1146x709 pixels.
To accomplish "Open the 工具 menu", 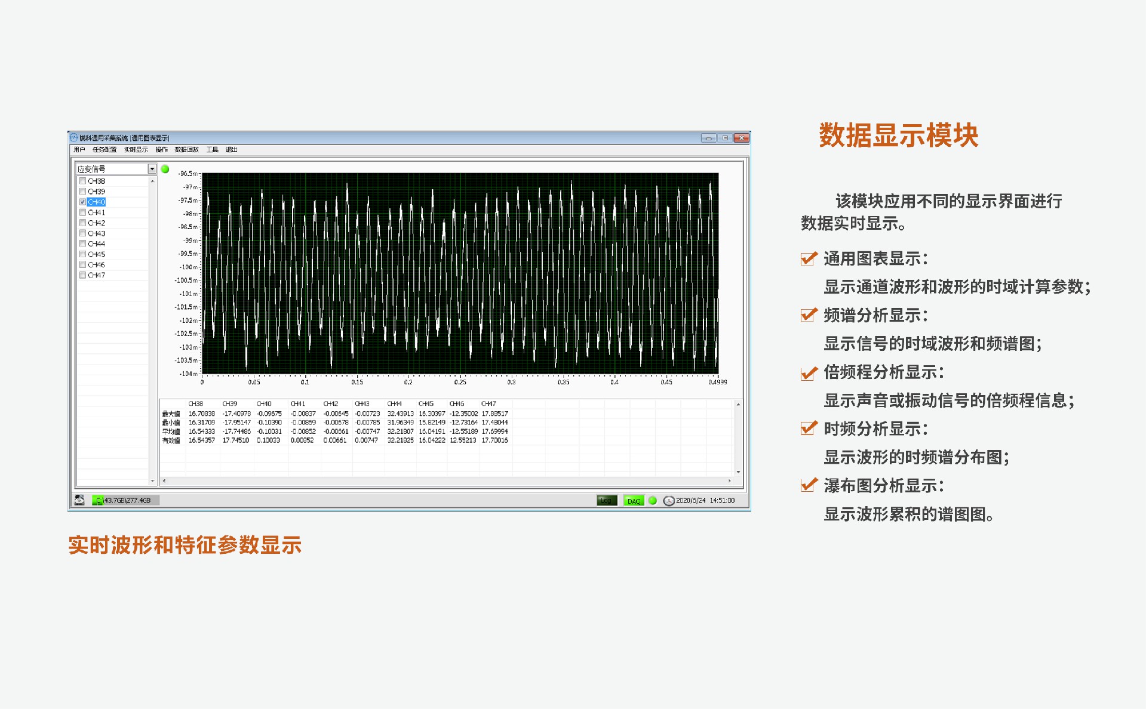I will click(x=212, y=150).
